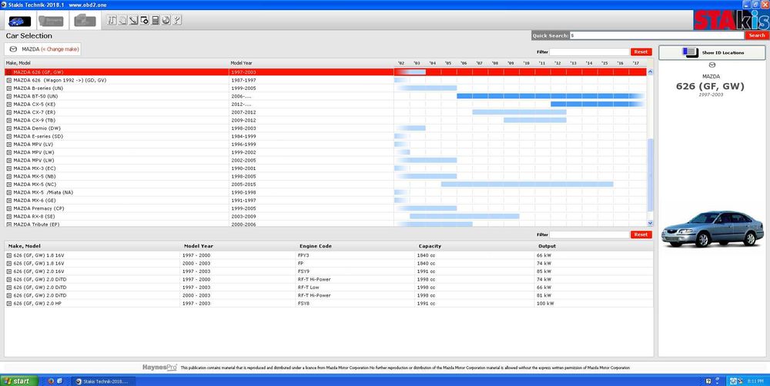Expand the MAZDA Demio (DW) row
The height and width of the screenshot is (386, 770).
click(x=9, y=128)
